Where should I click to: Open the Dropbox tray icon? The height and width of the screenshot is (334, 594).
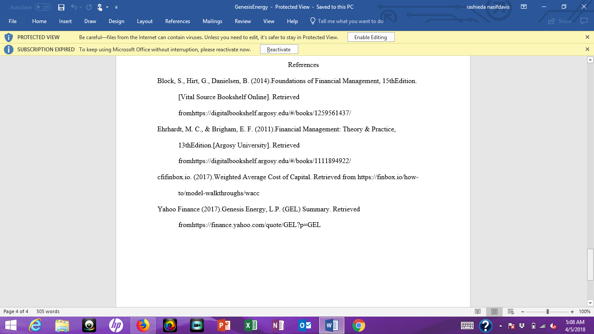pos(522,325)
